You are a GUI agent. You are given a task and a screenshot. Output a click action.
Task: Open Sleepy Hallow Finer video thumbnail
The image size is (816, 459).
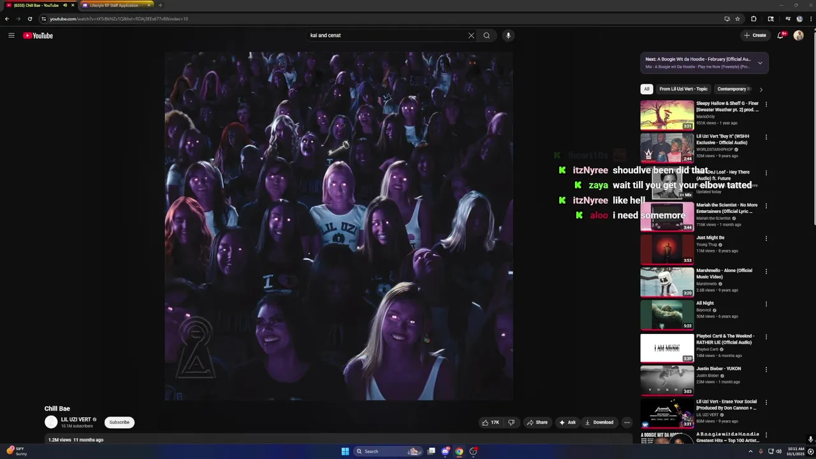tap(667, 115)
